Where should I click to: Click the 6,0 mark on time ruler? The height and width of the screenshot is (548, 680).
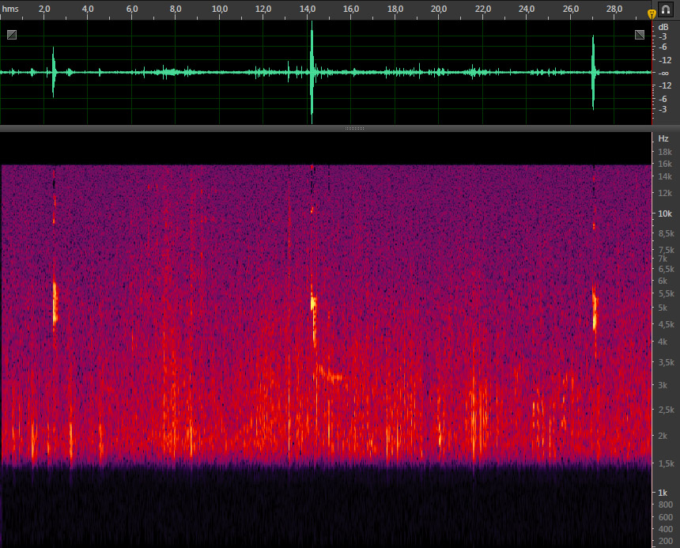click(132, 9)
